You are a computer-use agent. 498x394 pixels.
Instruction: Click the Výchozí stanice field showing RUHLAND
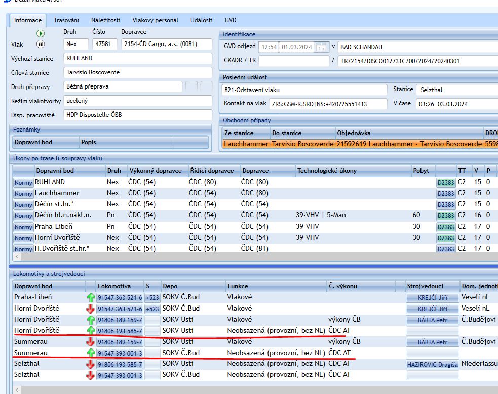point(138,58)
